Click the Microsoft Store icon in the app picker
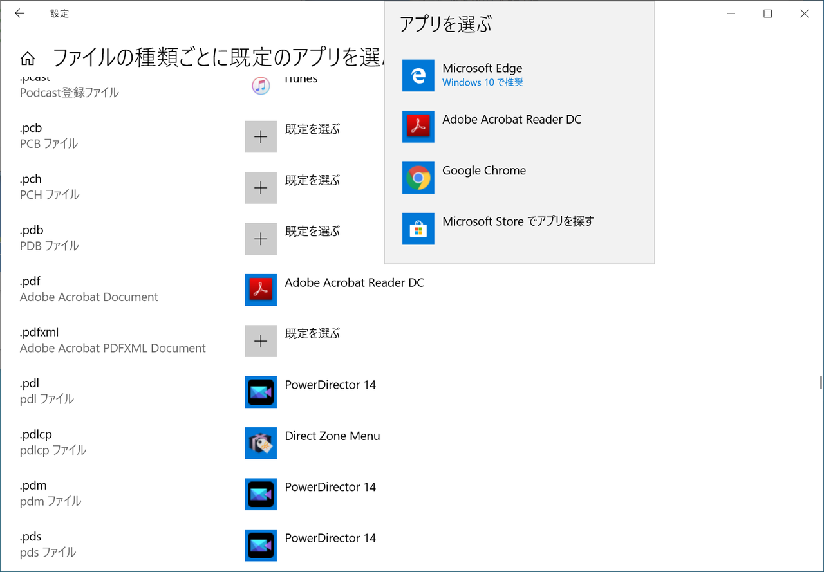824x572 pixels. 418,228
